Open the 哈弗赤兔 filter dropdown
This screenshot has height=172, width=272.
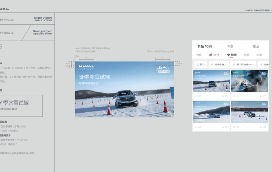(x=219, y=64)
